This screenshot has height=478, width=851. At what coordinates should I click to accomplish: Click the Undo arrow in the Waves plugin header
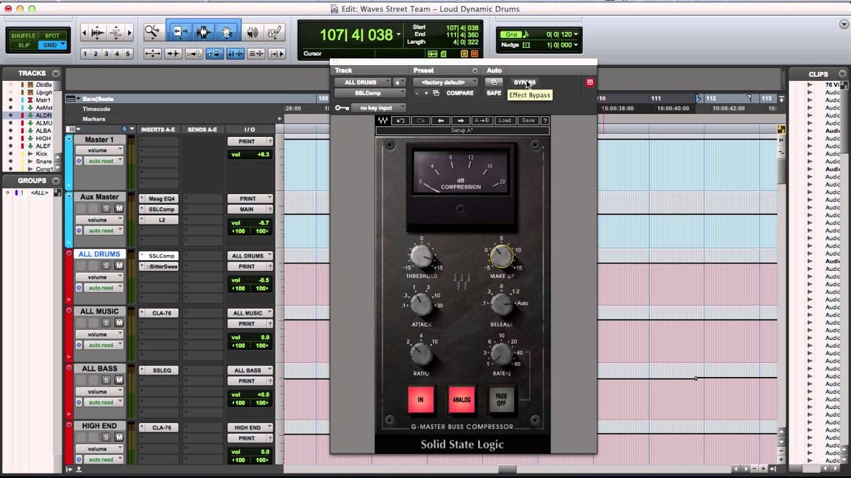[x=402, y=119]
